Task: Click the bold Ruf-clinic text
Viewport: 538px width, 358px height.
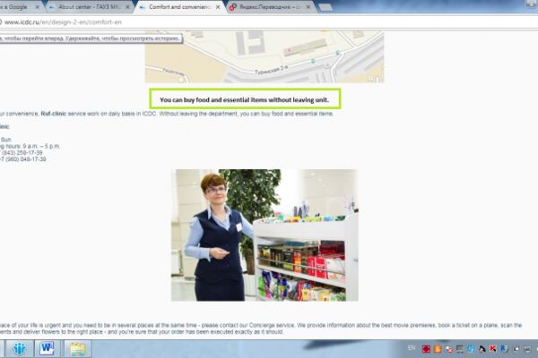Action: [x=53, y=114]
